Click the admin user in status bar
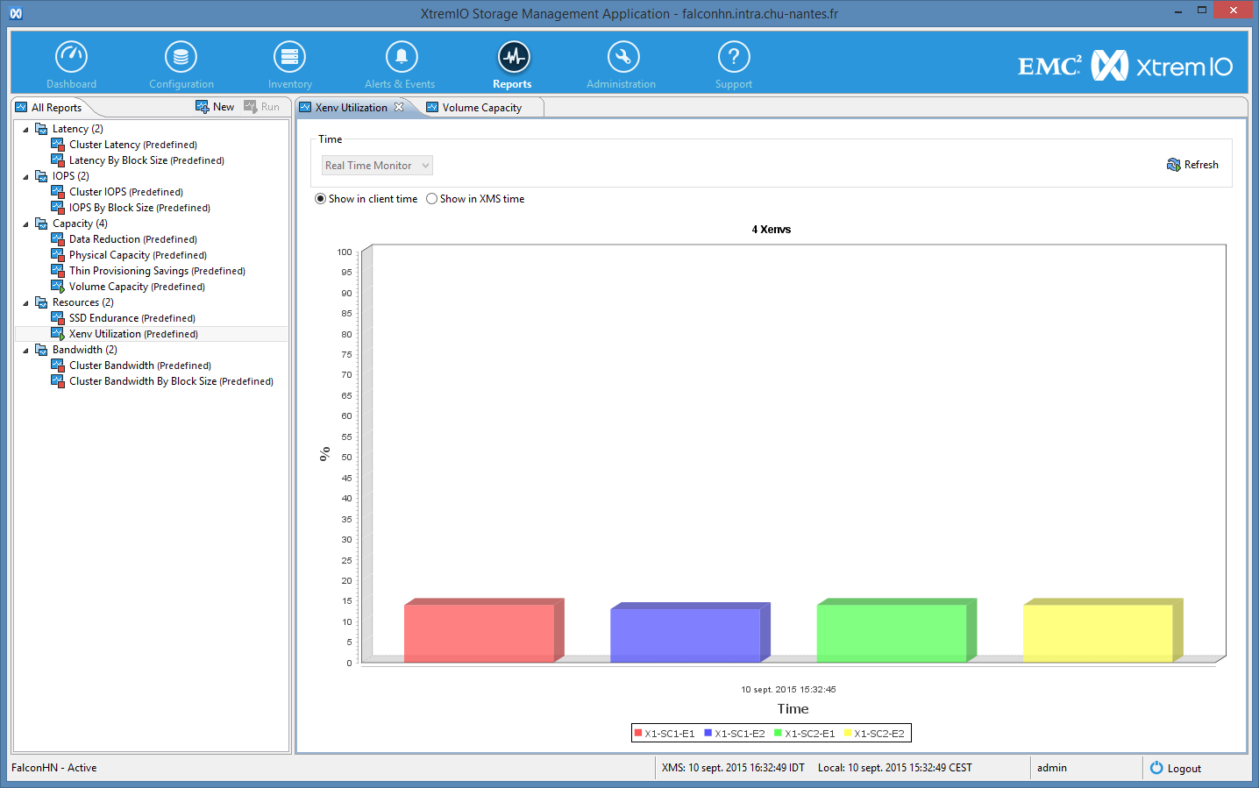The width and height of the screenshot is (1259, 788). pyautogui.click(x=1052, y=768)
